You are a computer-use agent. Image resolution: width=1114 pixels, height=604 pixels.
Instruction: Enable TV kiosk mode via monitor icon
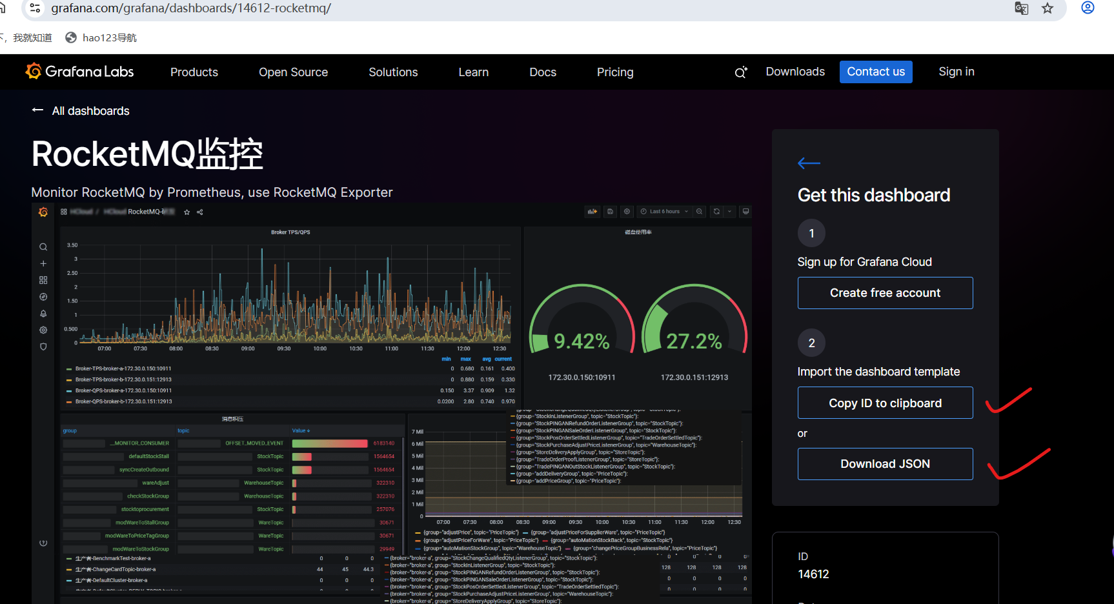746,211
